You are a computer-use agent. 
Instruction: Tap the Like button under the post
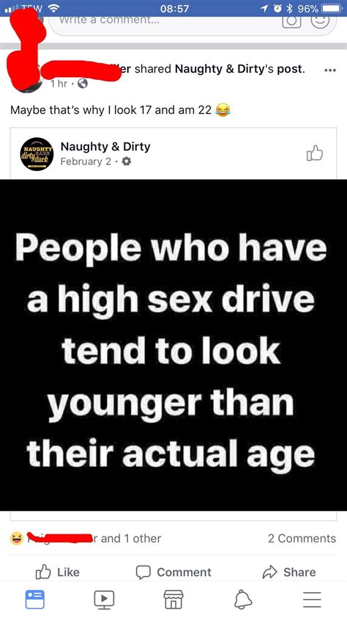point(57,572)
